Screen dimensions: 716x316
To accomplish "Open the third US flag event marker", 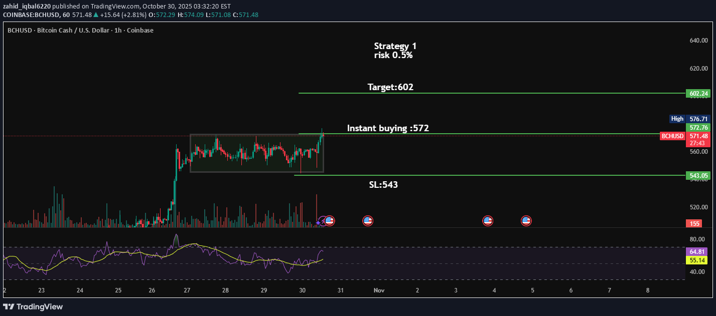I will pyautogui.click(x=488, y=220).
